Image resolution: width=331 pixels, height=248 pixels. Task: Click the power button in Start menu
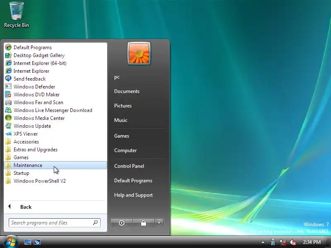(x=121, y=223)
